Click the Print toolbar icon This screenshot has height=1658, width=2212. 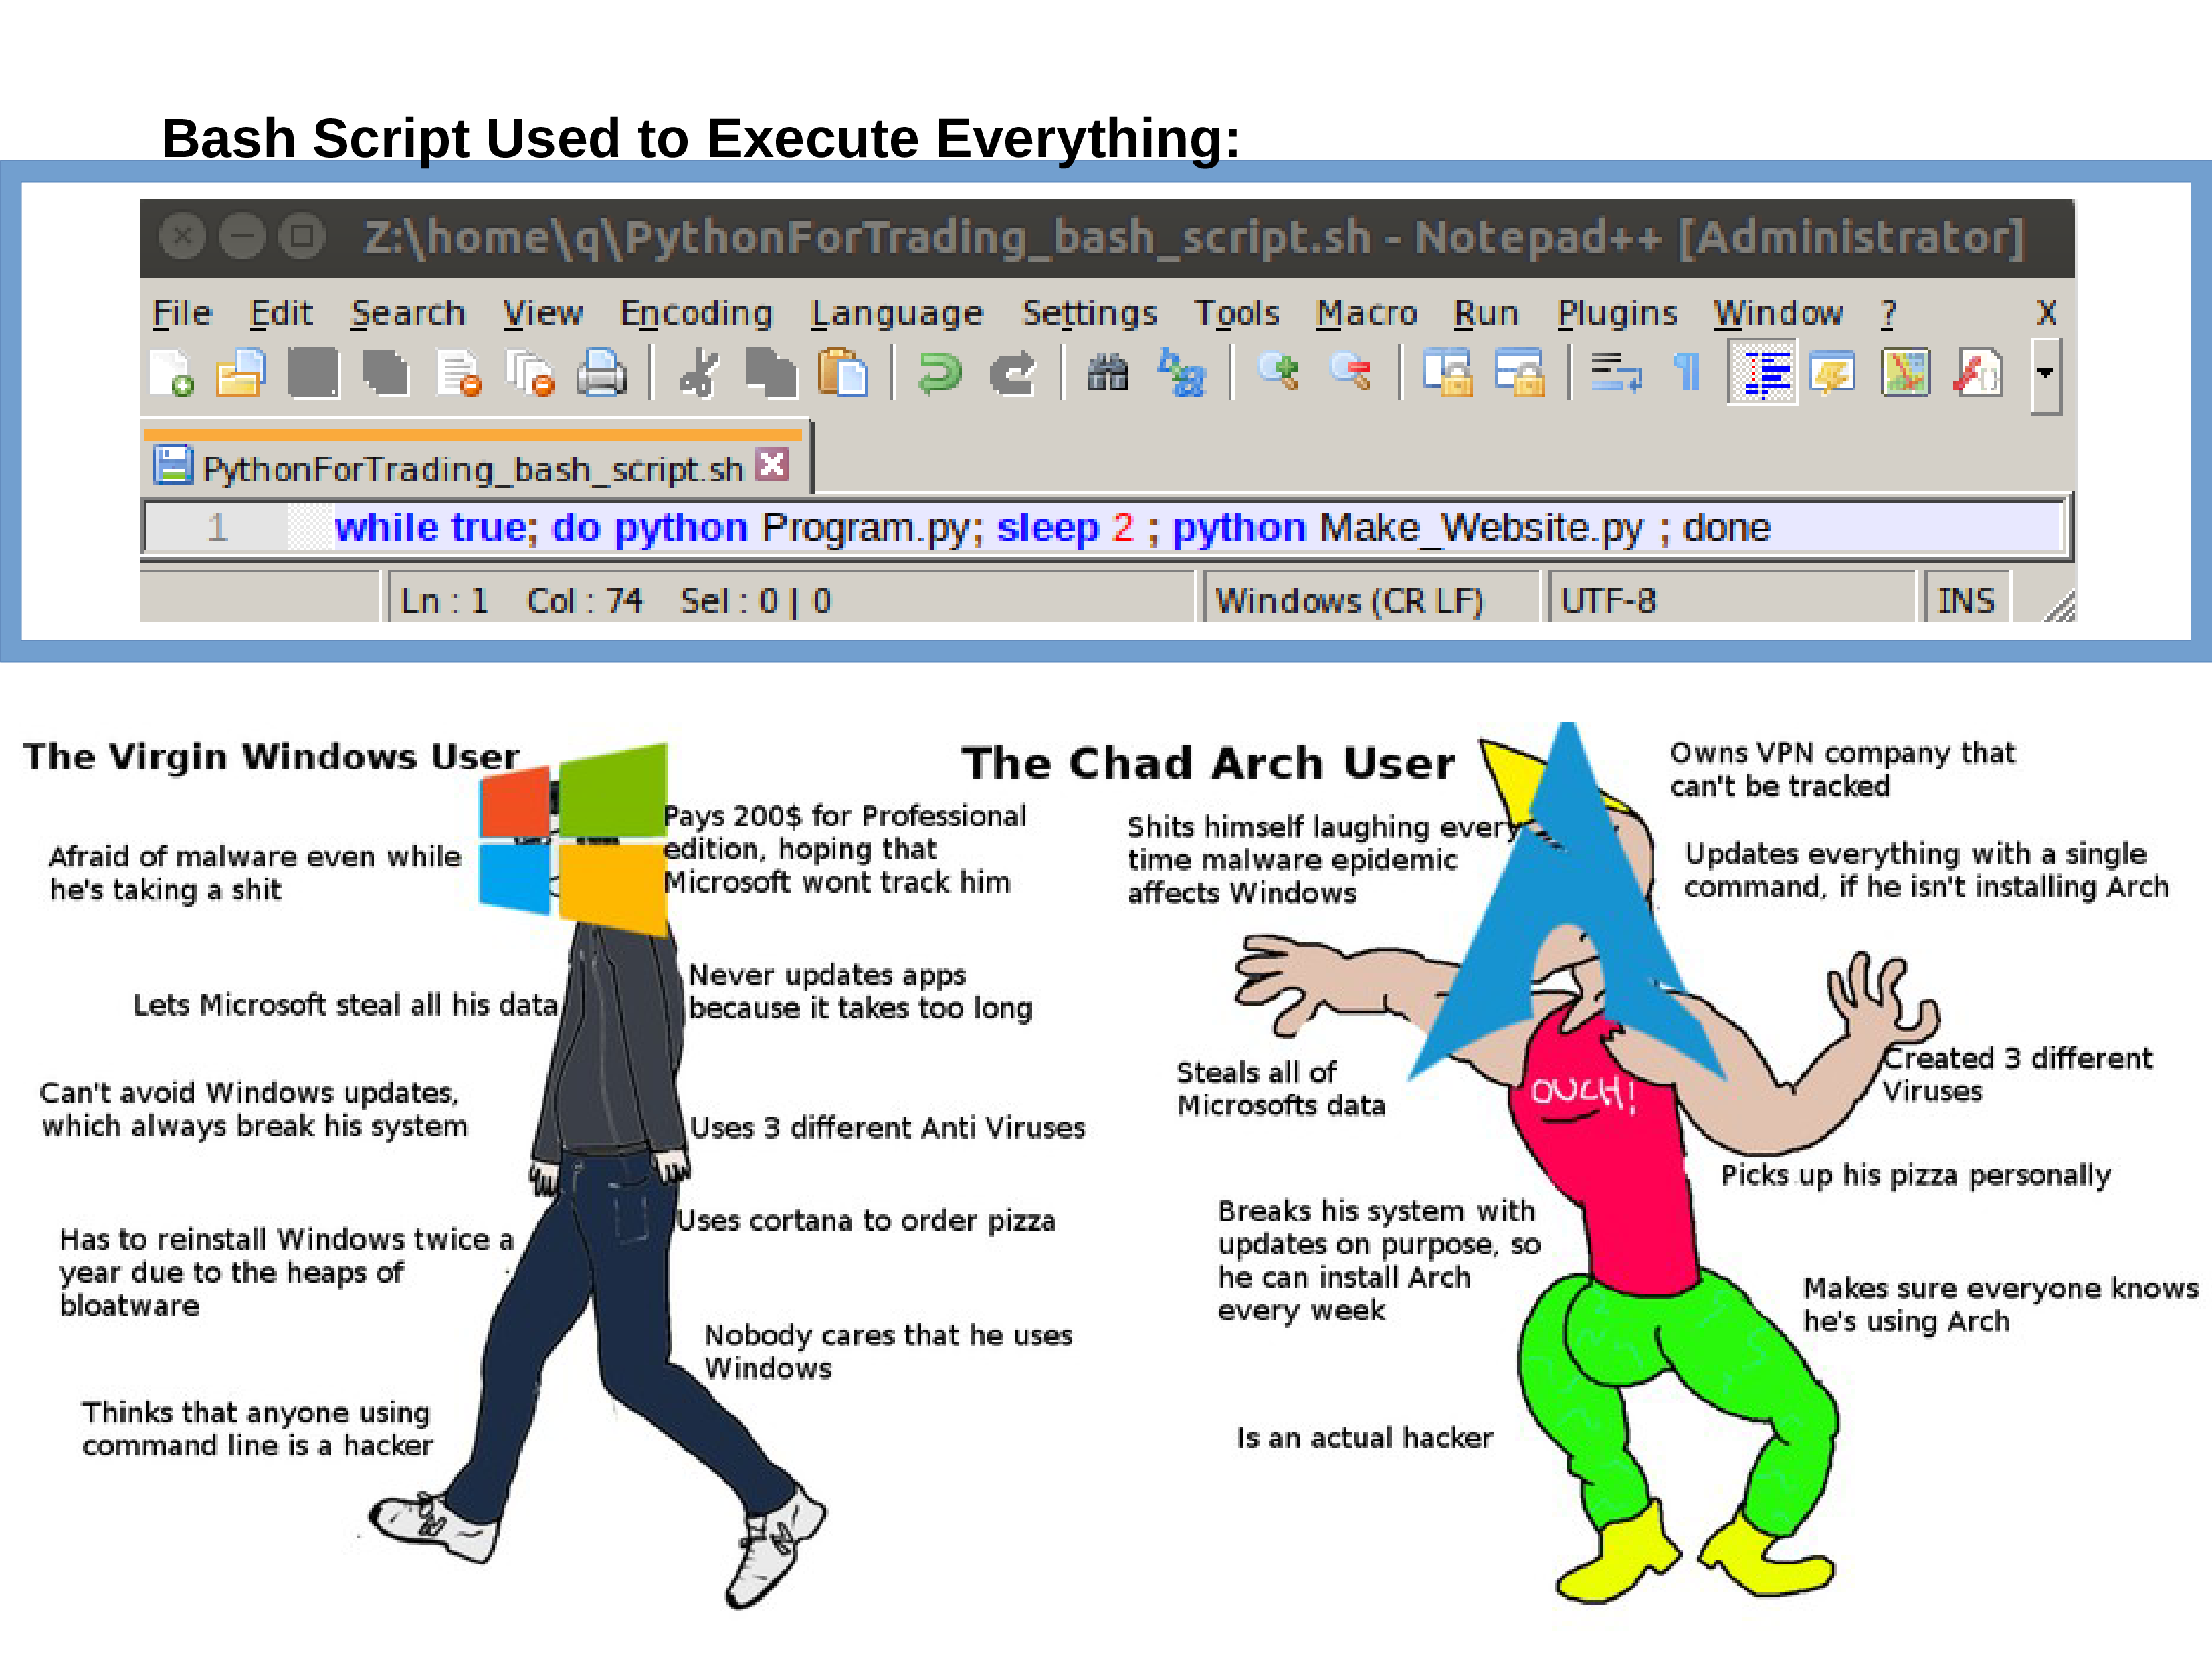[x=601, y=373]
